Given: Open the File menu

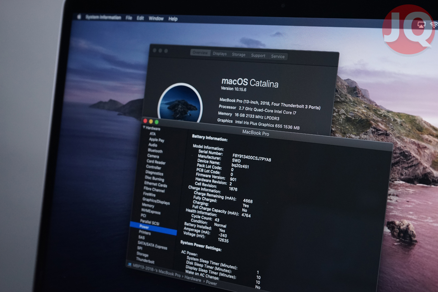Looking at the screenshot, I should [129, 18].
